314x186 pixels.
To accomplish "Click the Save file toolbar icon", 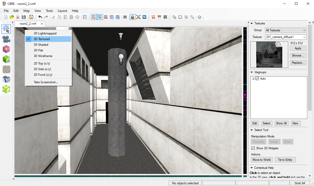I will pos(24,17).
